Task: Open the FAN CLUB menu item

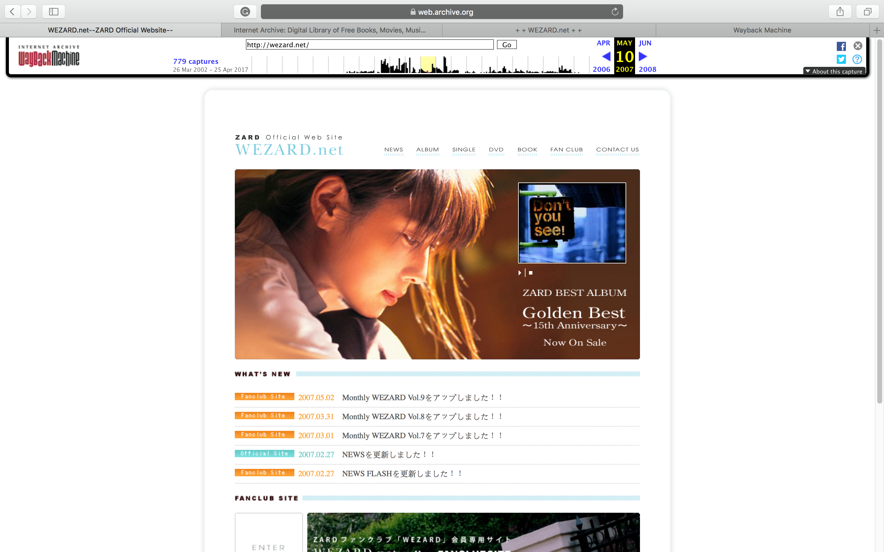Action: point(566,150)
